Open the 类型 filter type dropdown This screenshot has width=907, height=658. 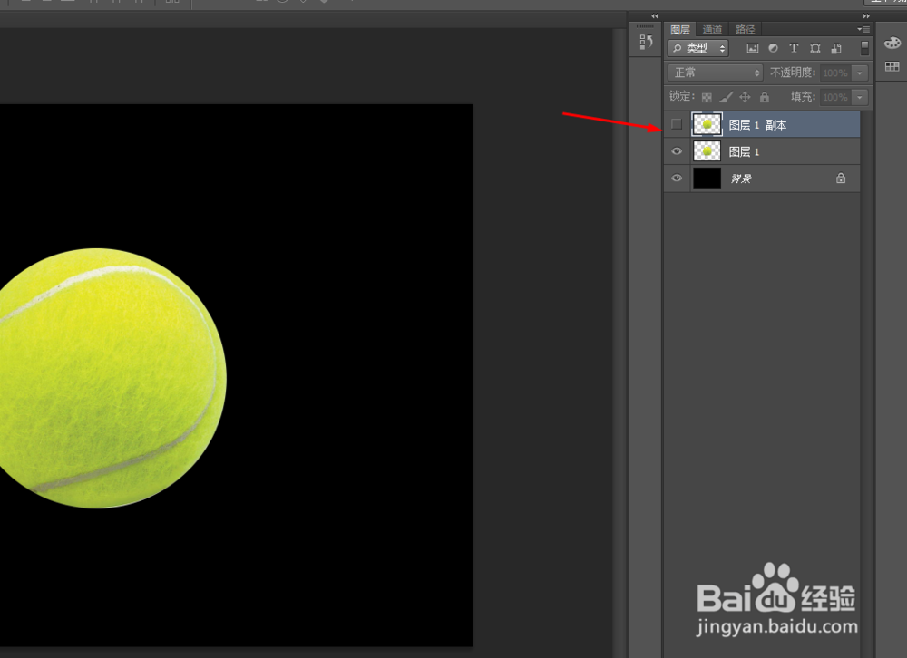pyautogui.click(x=698, y=49)
